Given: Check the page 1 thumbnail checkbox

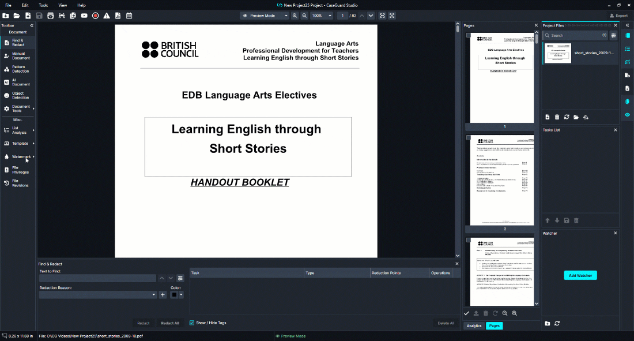Looking at the screenshot, I should [467, 35].
